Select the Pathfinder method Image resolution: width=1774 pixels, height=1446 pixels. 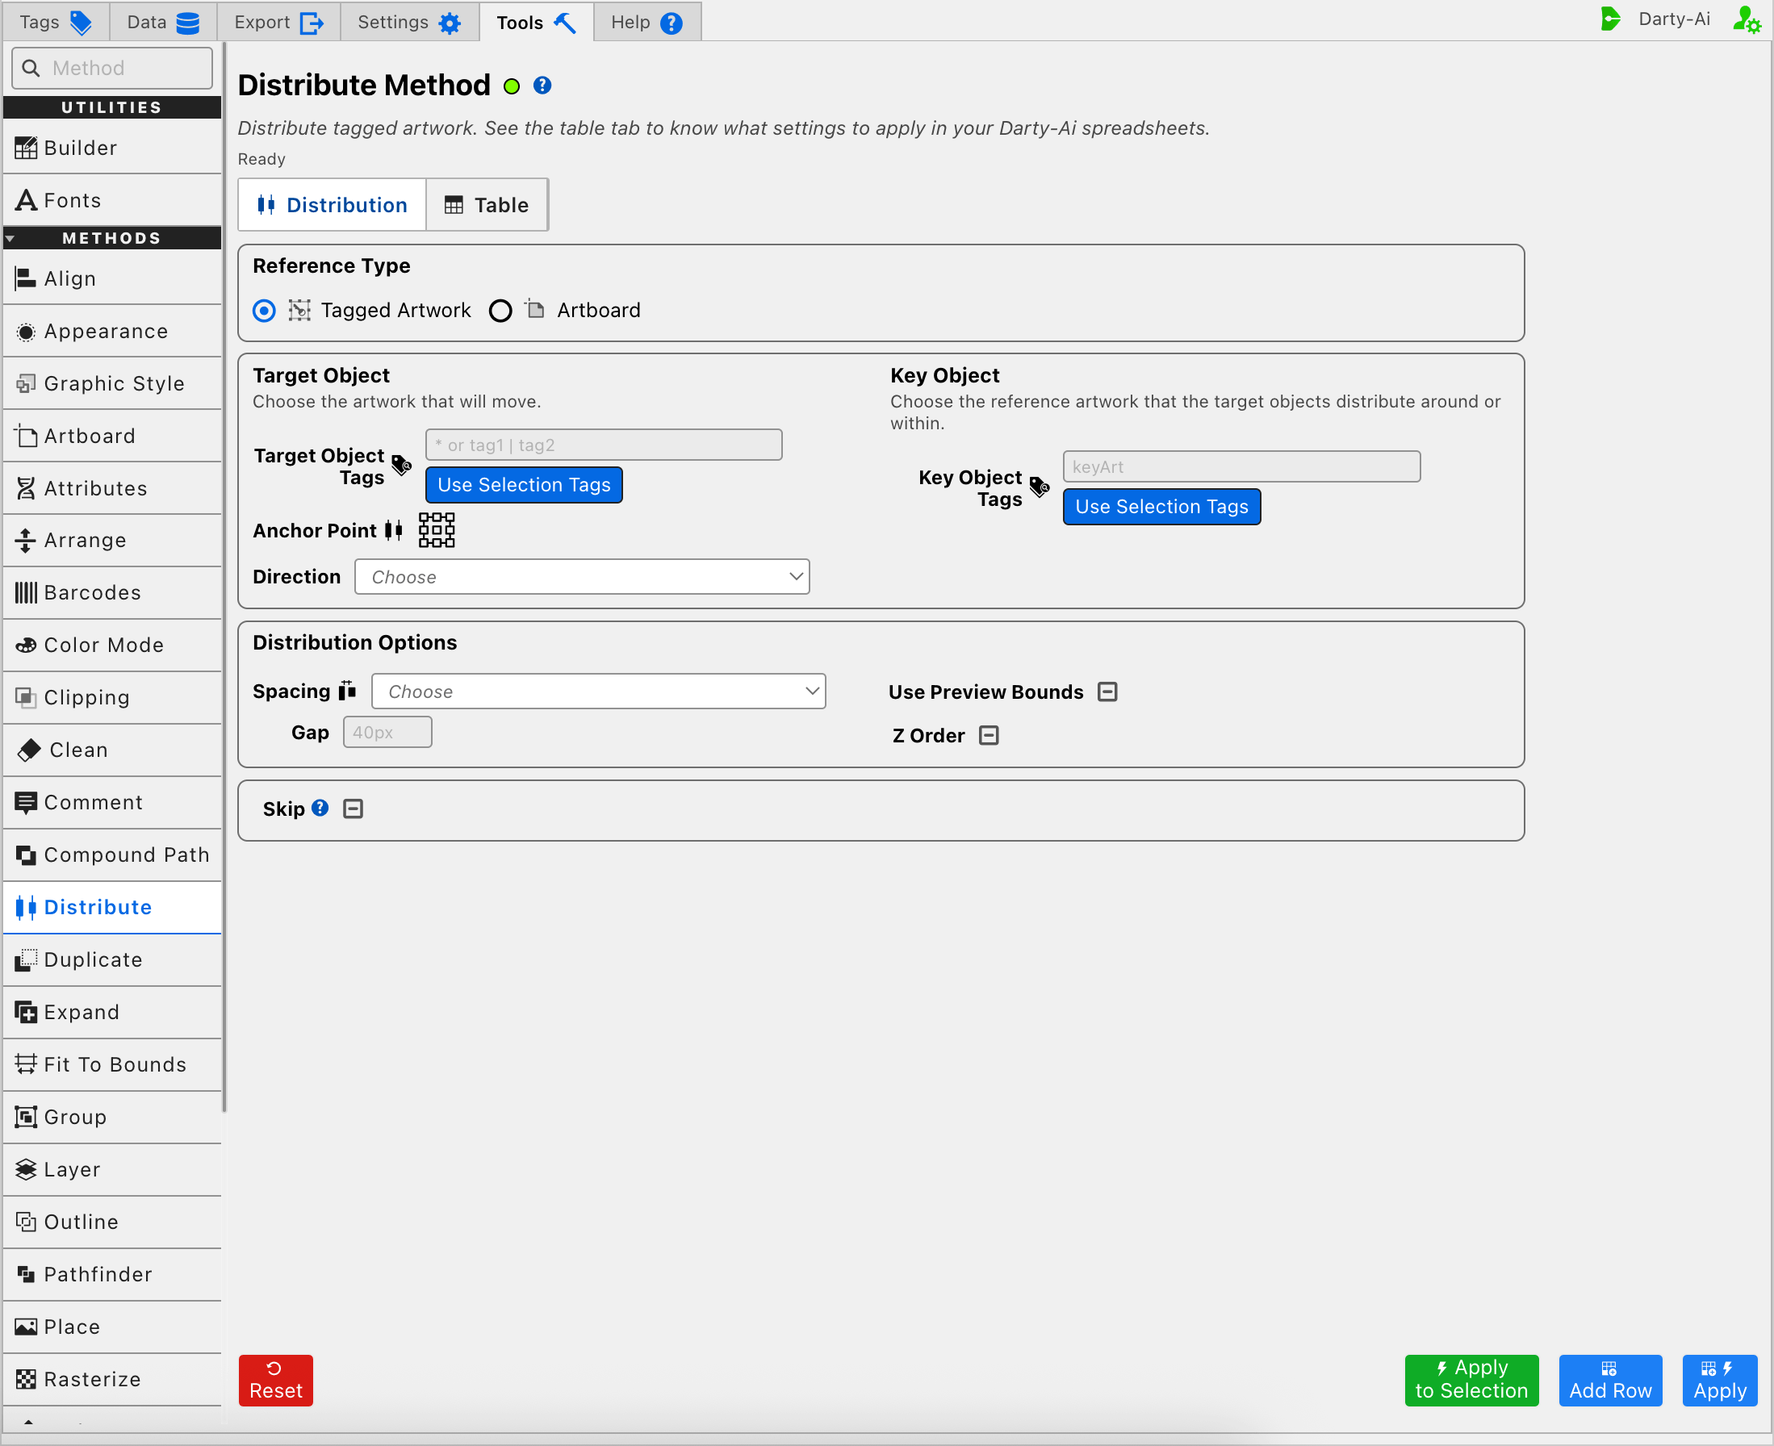pos(112,1274)
